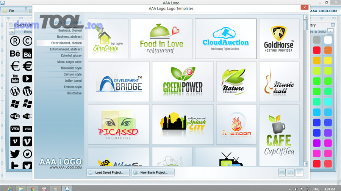Select 'Business, themed' template category
This screenshot has width=341, height=191.
(x=69, y=30)
